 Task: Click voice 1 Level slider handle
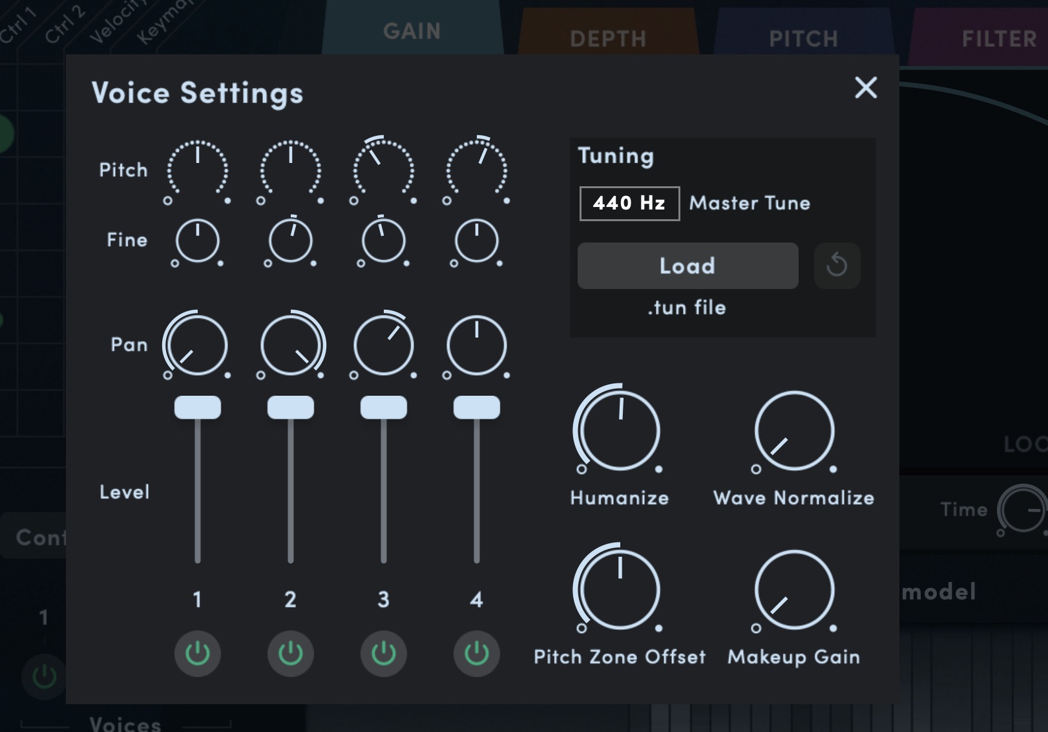[x=198, y=408]
